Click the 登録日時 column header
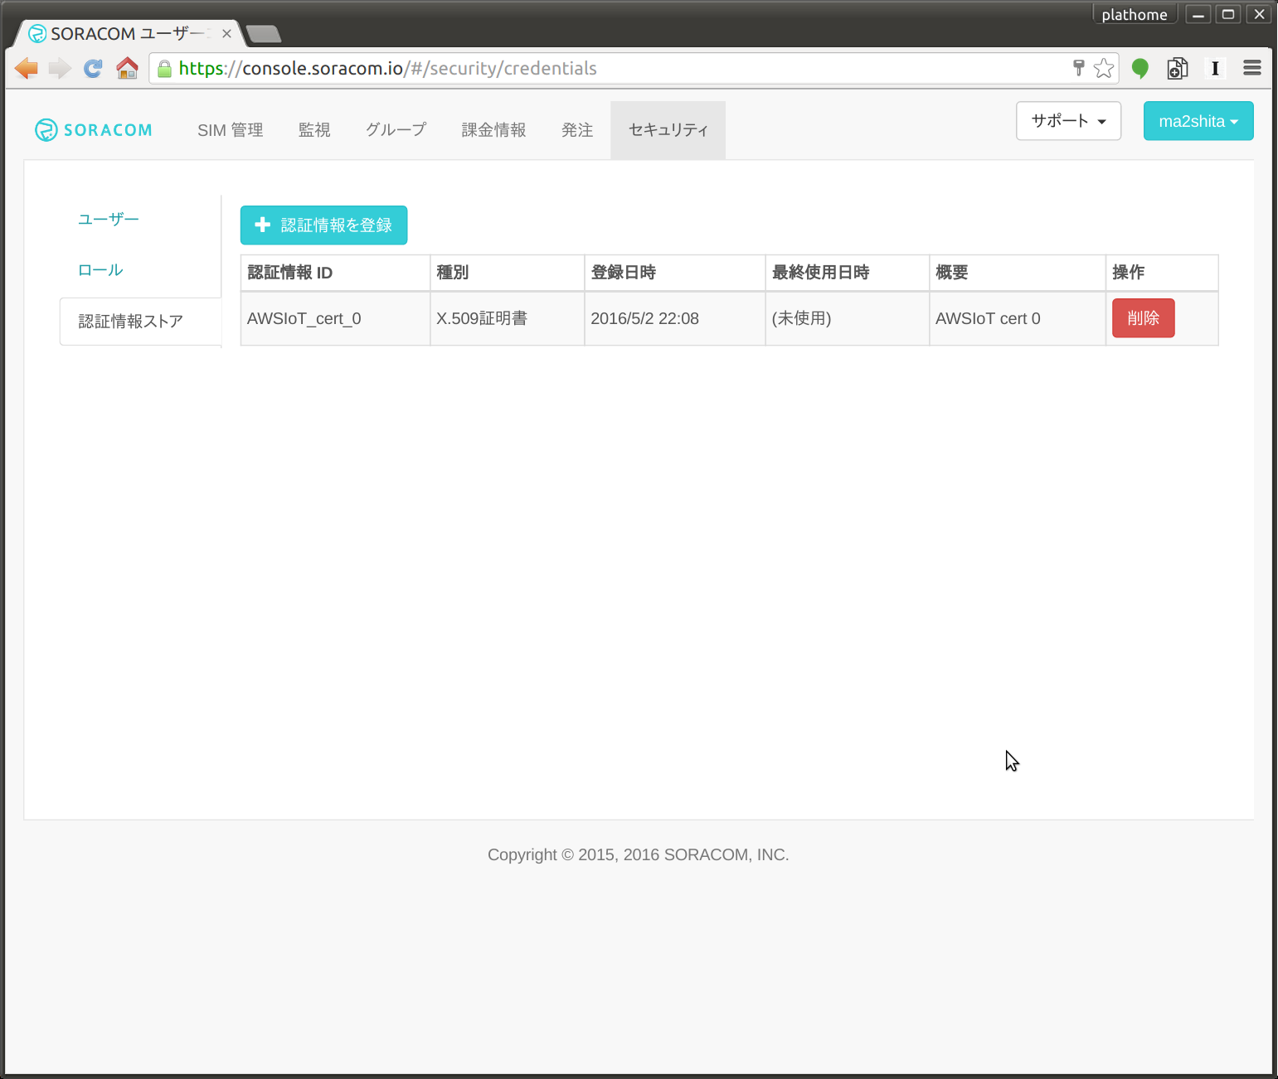The width and height of the screenshot is (1278, 1079). point(675,273)
